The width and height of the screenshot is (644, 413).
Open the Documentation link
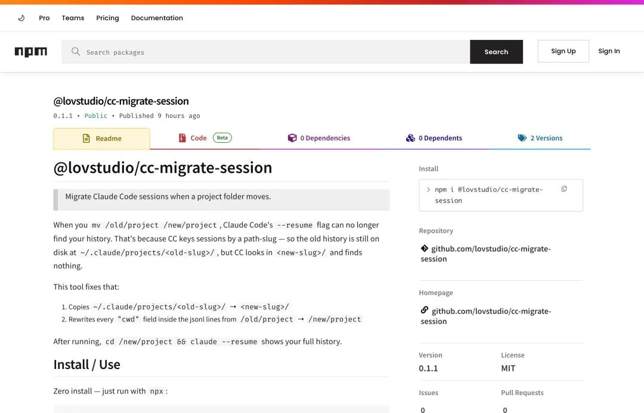coord(157,18)
